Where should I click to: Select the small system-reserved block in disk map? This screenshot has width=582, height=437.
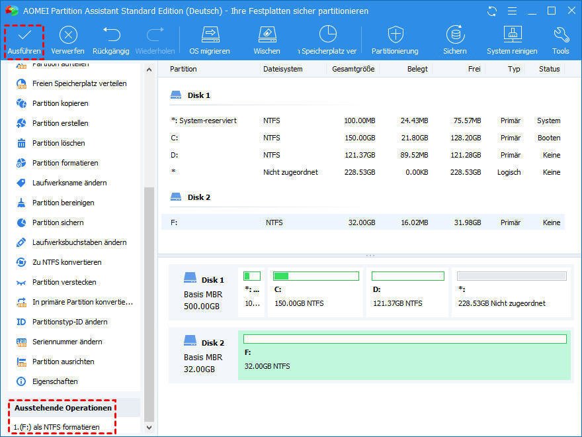[252, 292]
